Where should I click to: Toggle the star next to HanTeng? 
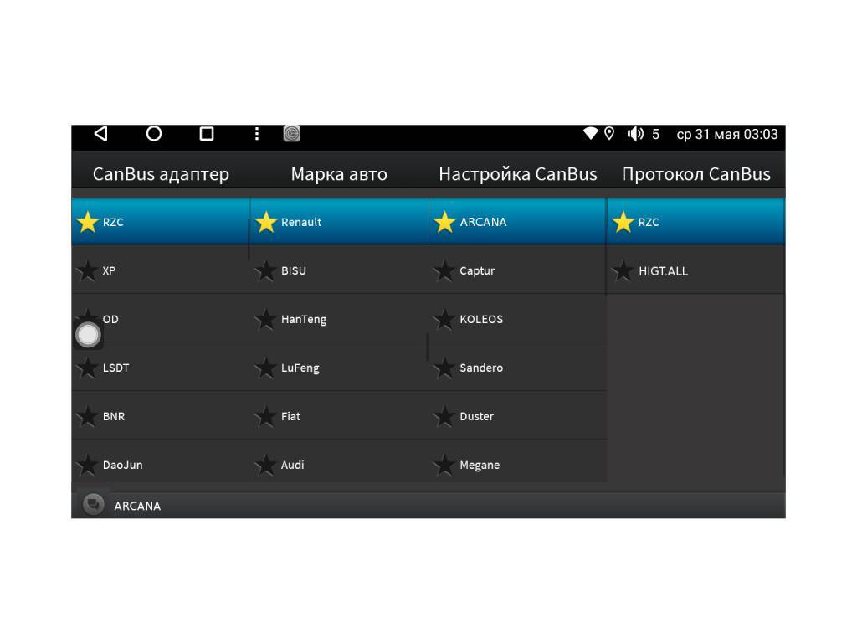tap(266, 319)
